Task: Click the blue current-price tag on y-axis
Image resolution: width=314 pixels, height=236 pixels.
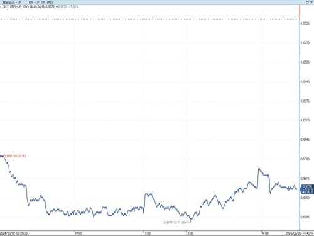Action: click(x=307, y=189)
